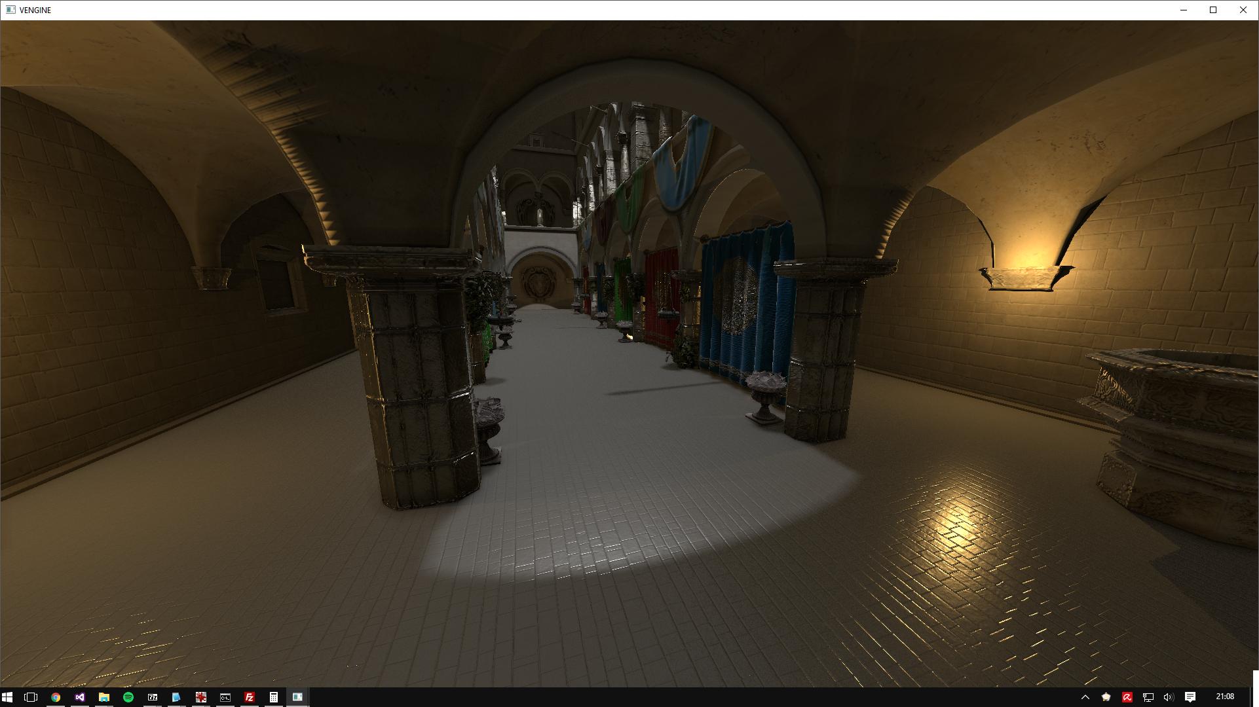1259x707 pixels.
Task: Switch to the Command Prompt window
Action: [x=225, y=697]
